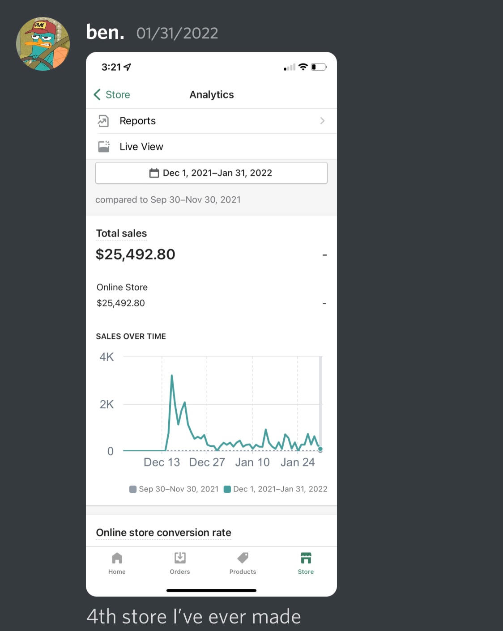Open the Home tab icon

coord(117,558)
